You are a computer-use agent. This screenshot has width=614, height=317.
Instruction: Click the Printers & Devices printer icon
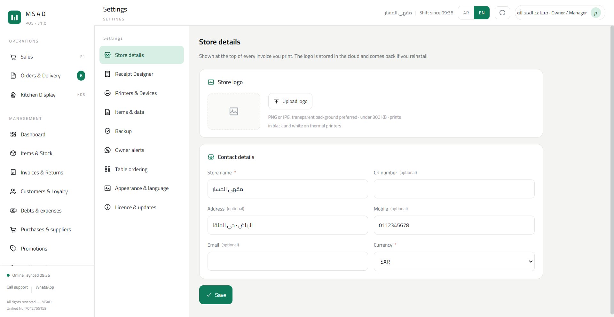point(107,93)
